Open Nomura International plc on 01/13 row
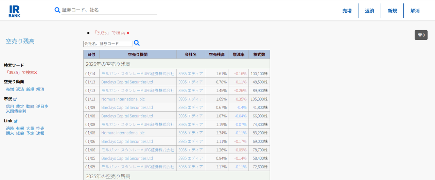 (123, 99)
